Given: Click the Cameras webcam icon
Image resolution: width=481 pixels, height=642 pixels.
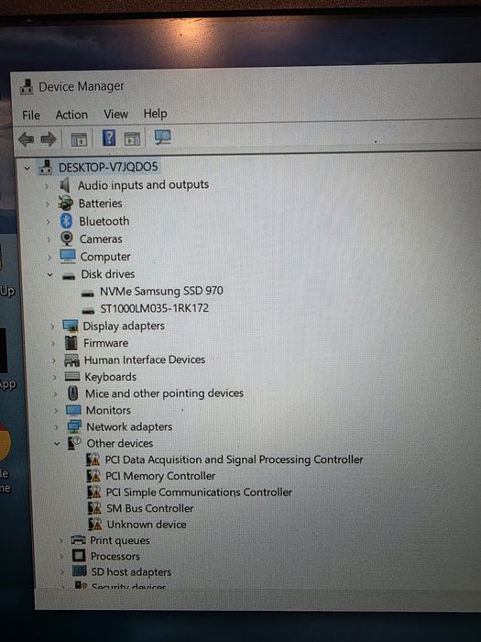Looking at the screenshot, I should (x=67, y=238).
